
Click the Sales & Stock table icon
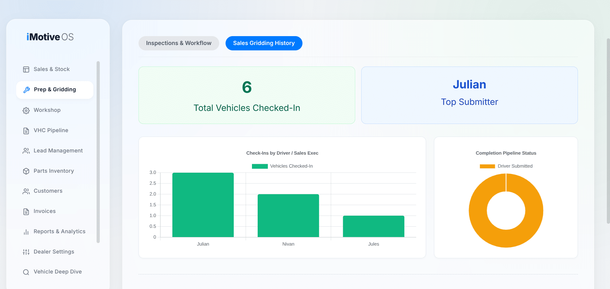click(26, 69)
